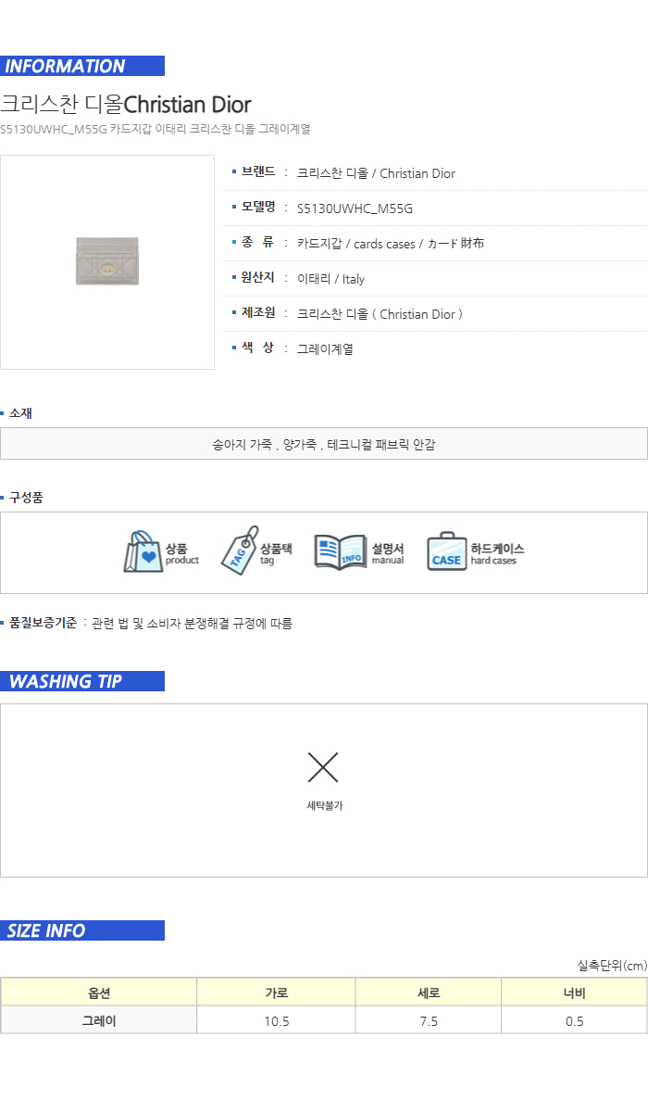The height and width of the screenshot is (1113, 648).
Task: Select the SIZE INFO section header
Action: [x=82, y=930]
